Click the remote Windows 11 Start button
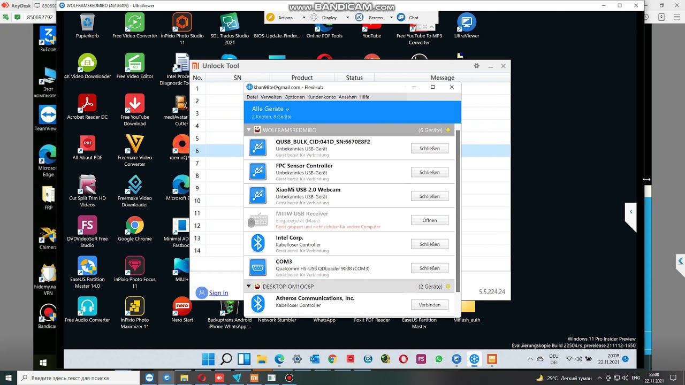This screenshot has height=385, width=685. [208, 359]
